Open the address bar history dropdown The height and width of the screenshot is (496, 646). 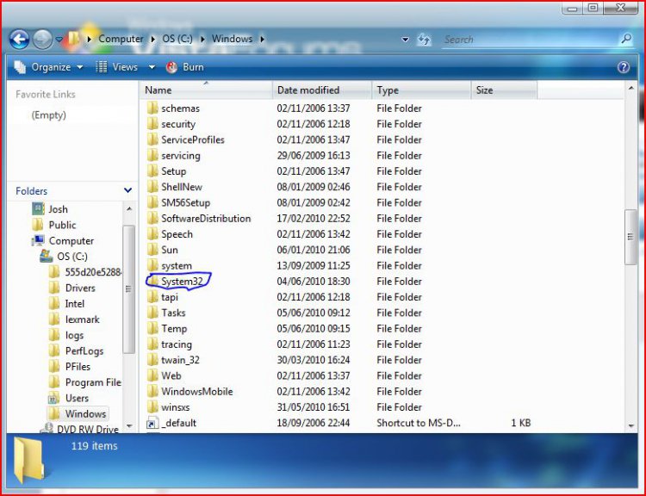point(406,40)
